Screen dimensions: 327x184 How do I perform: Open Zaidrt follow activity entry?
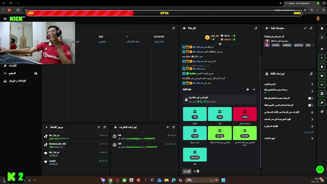tap(76, 162)
